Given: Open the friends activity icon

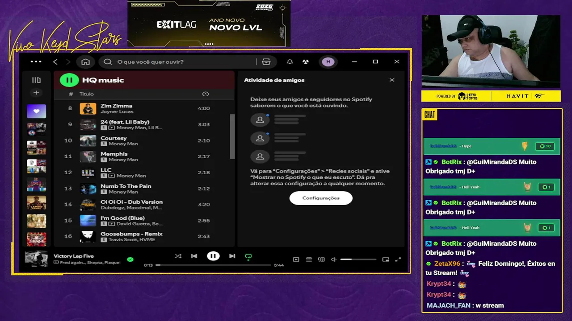Looking at the screenshot, I should [305, 62].
